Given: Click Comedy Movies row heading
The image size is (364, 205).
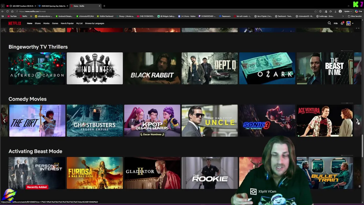Looking at the screenshot, I should tap(28, 99).
